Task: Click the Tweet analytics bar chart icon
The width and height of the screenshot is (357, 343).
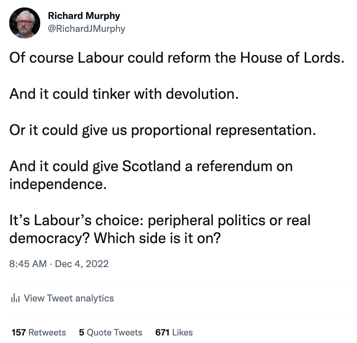Action: point(16,298)
